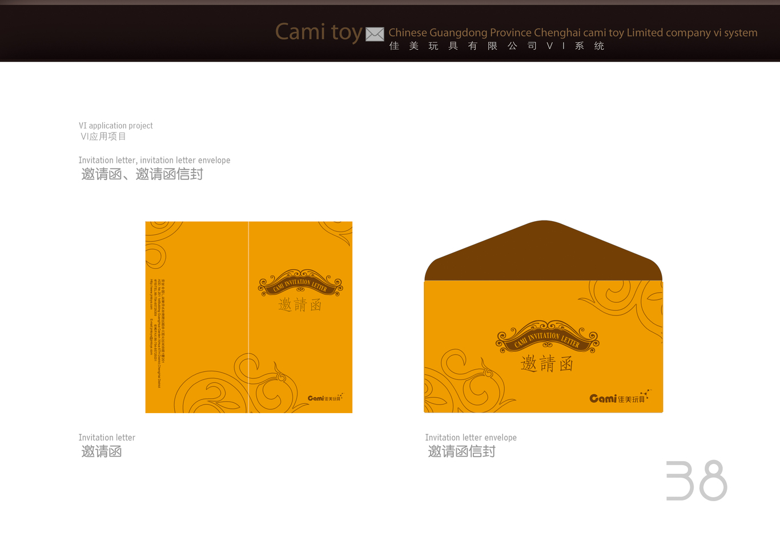Click the envelope icon beside Cami toy
The width and height of the screenshot is (780, 552).
(x=375, y=34)
